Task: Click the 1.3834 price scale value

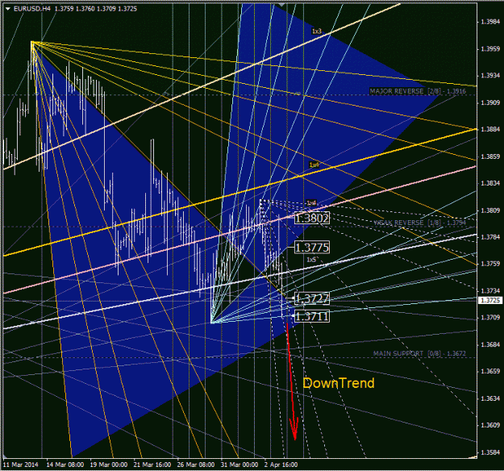Action: 490,183
